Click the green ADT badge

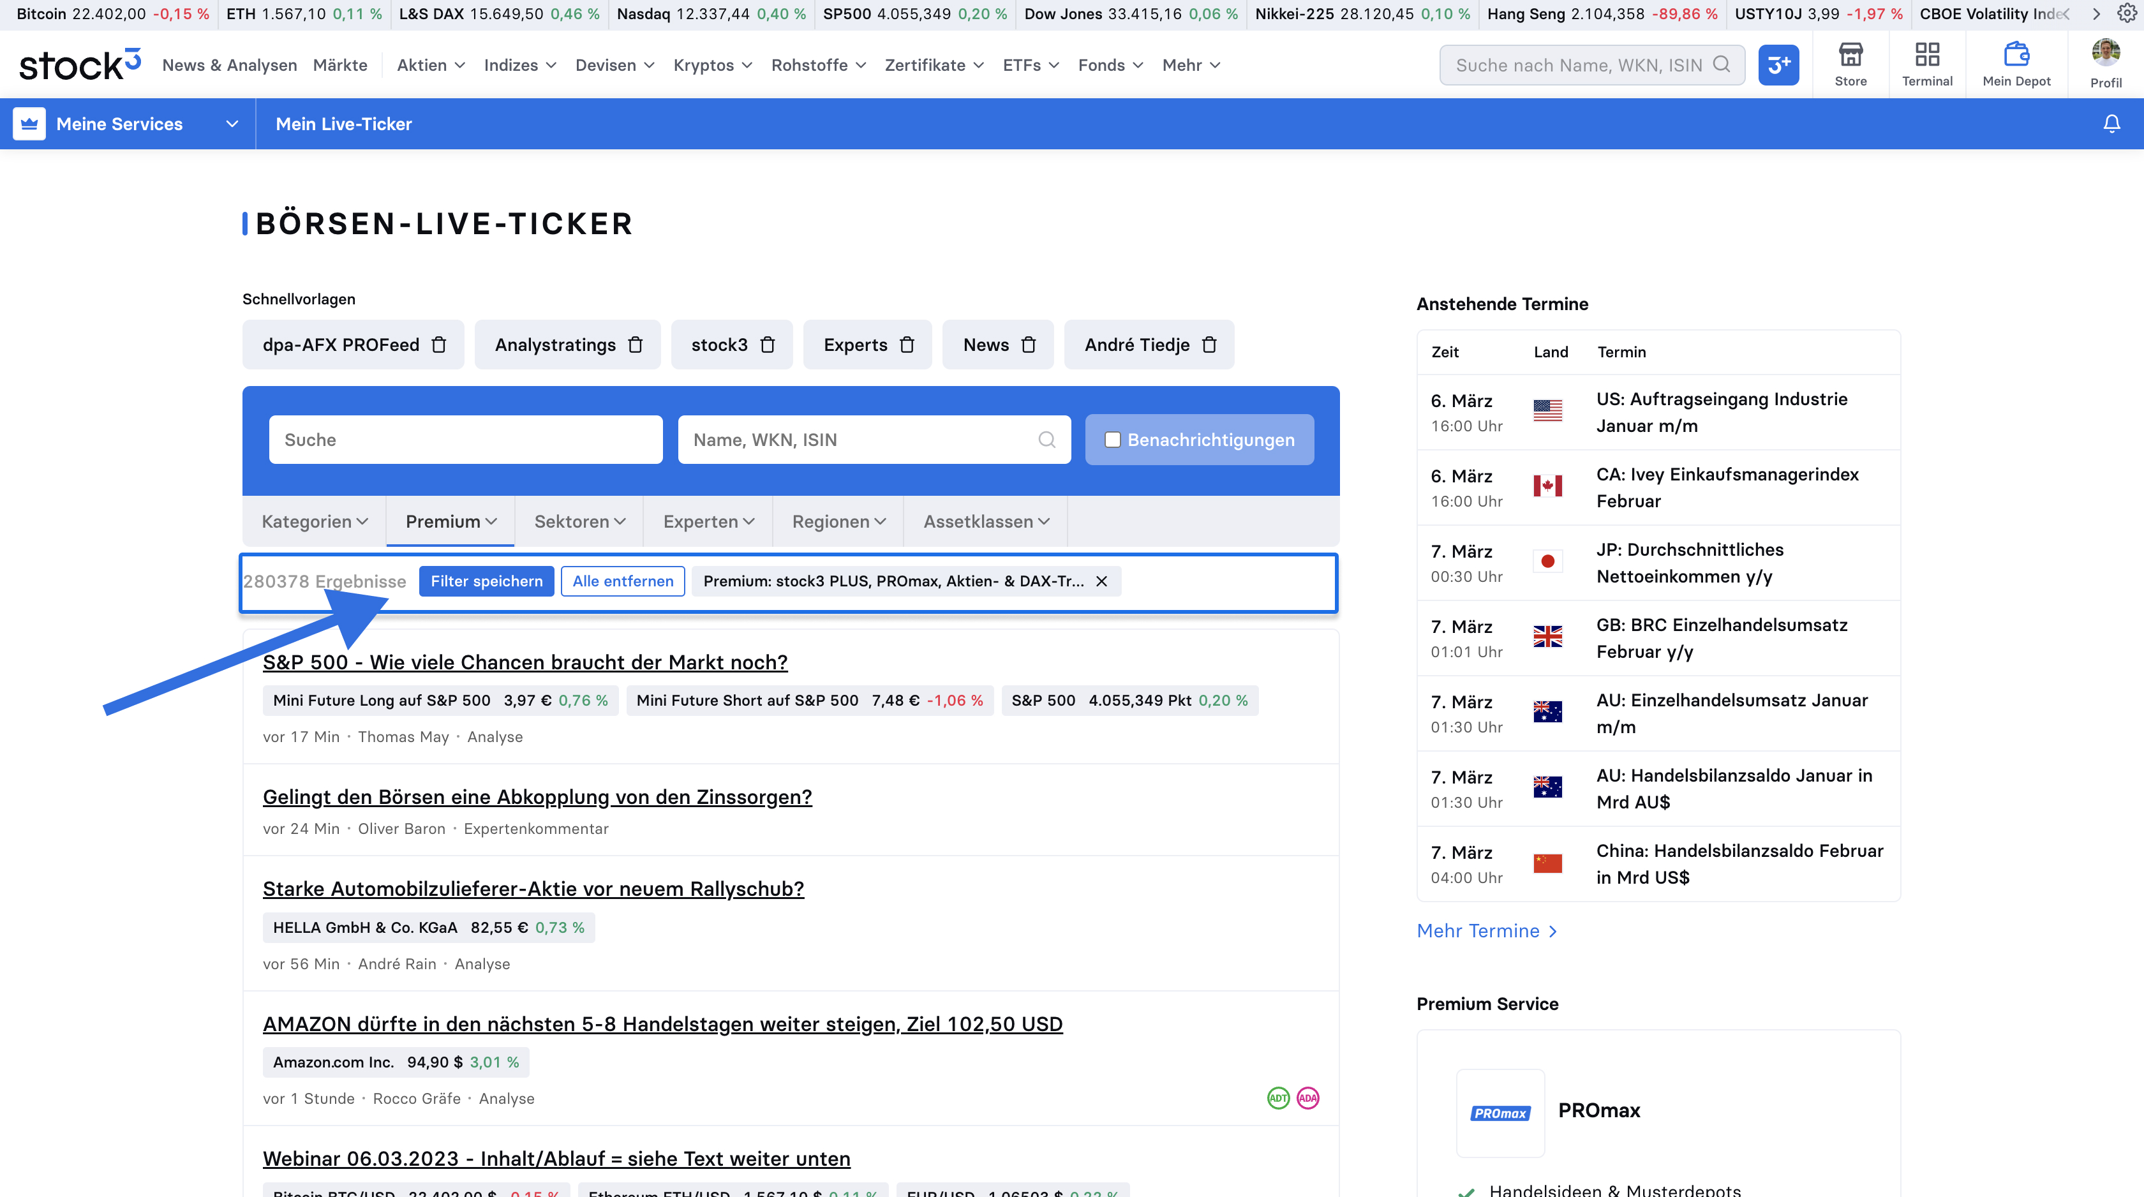pos(1277,1098)
